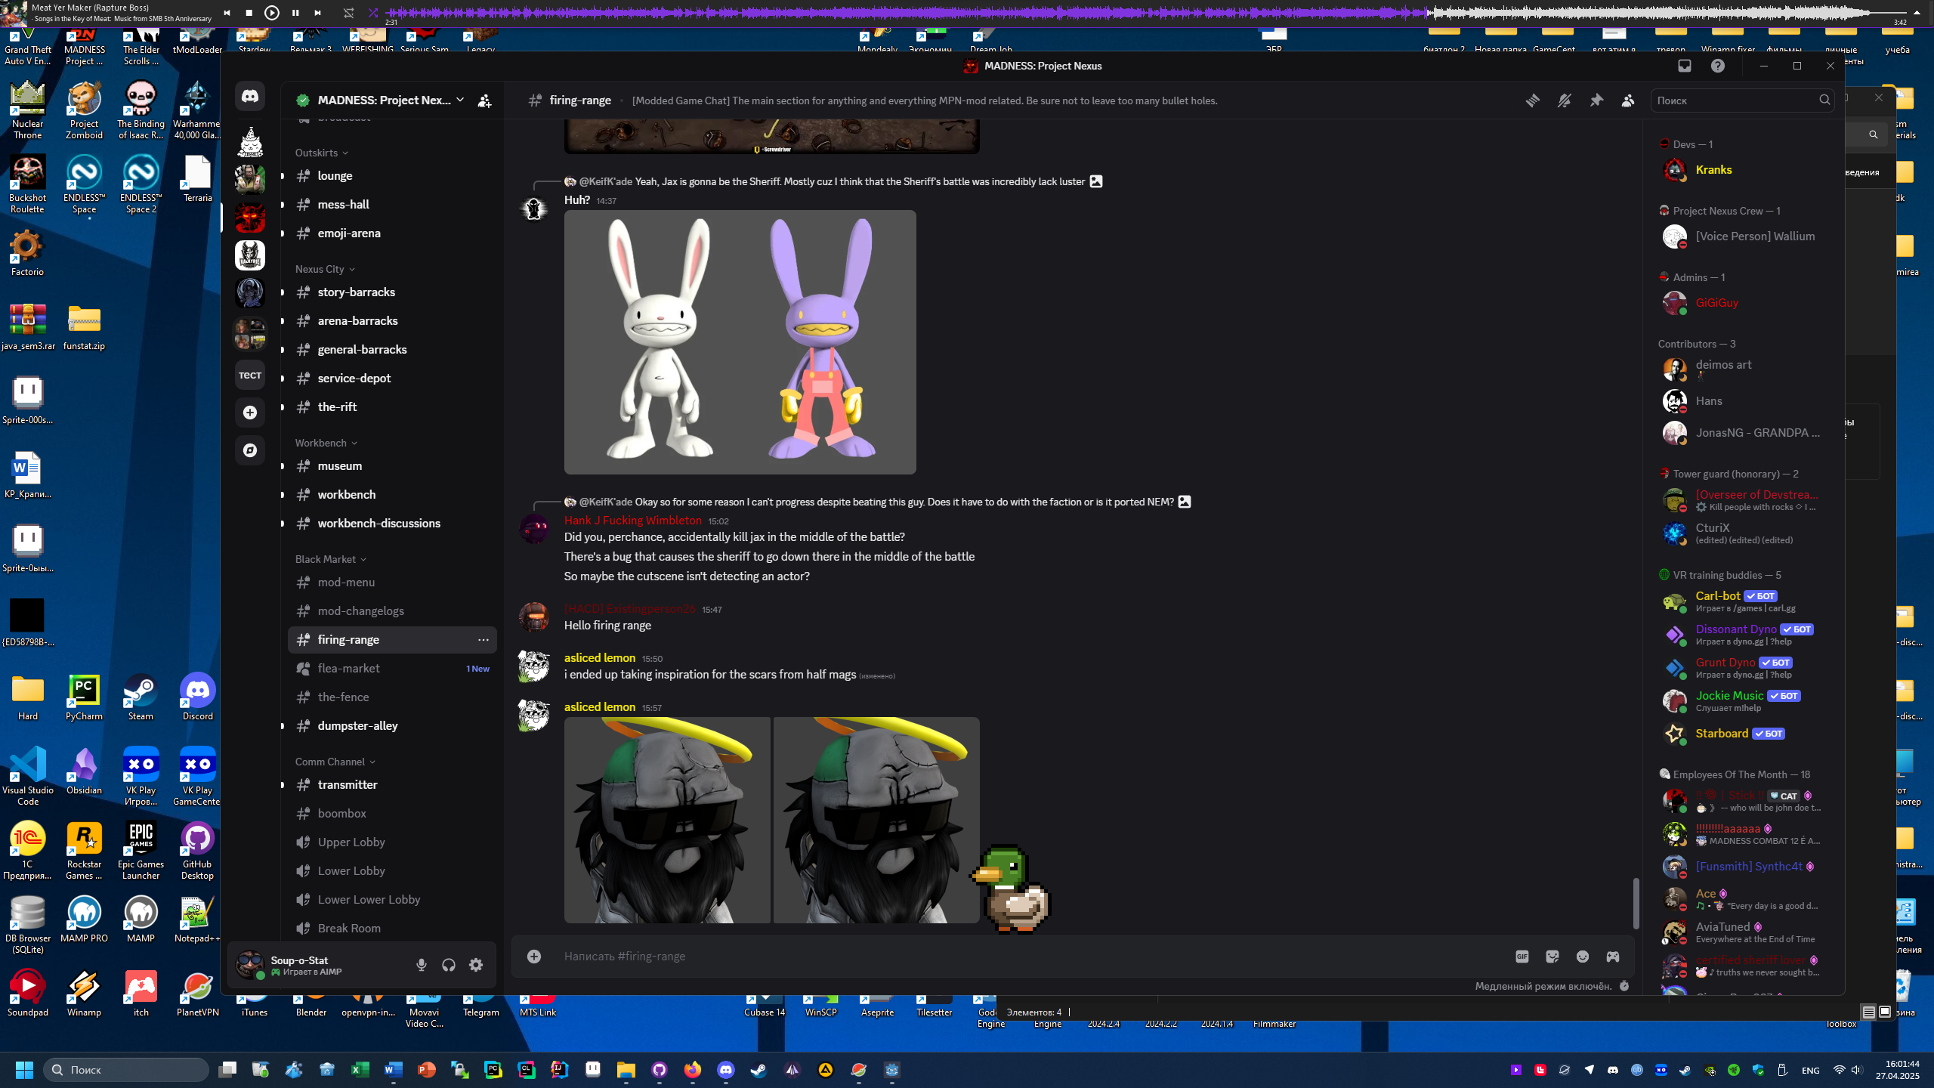Screen dimensions: 1934x1088
Task: Click the ENG language indicator in system tray
Action: [x=1811, y=1070]
